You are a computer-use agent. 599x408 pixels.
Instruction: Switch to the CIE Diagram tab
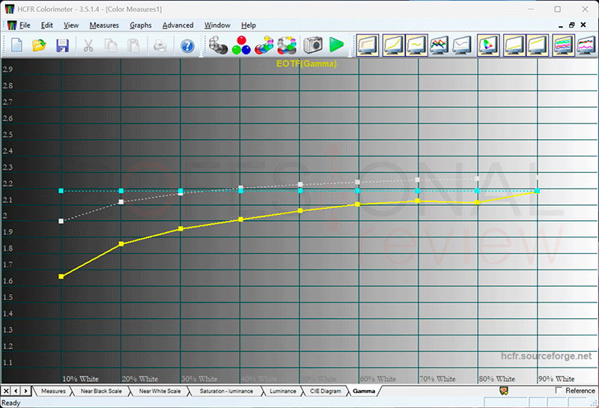325,392
